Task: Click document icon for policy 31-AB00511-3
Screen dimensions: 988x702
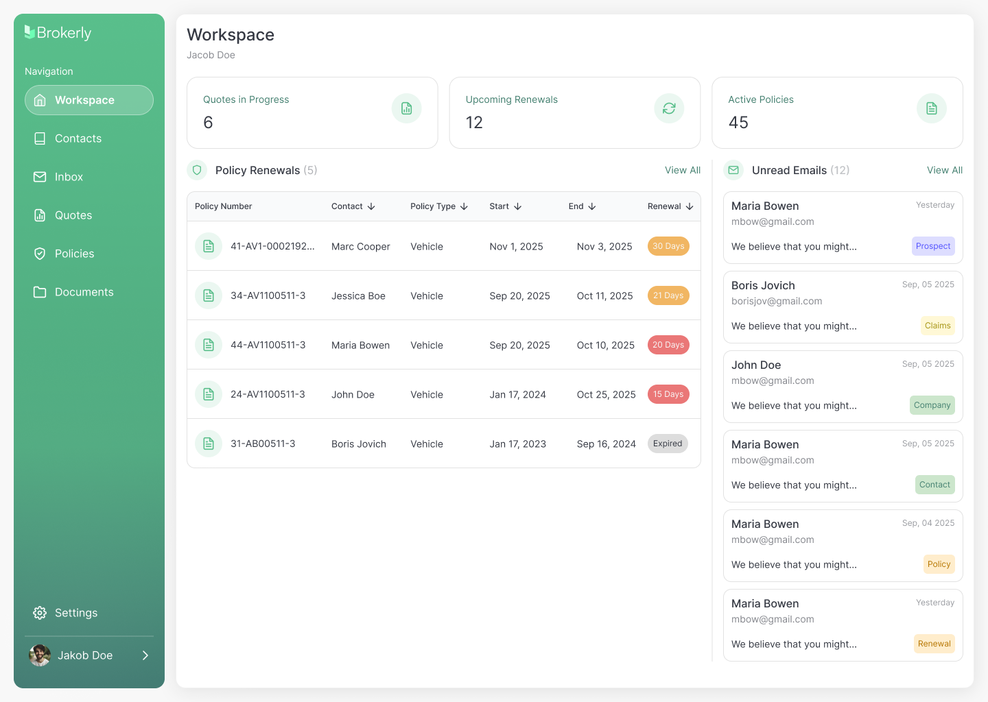Action: point(209,444)
